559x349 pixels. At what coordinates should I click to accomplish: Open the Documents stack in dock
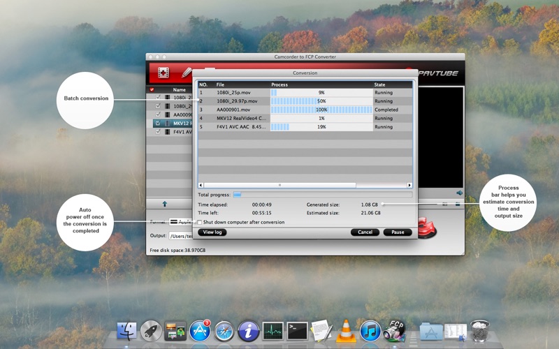[456, 331]
